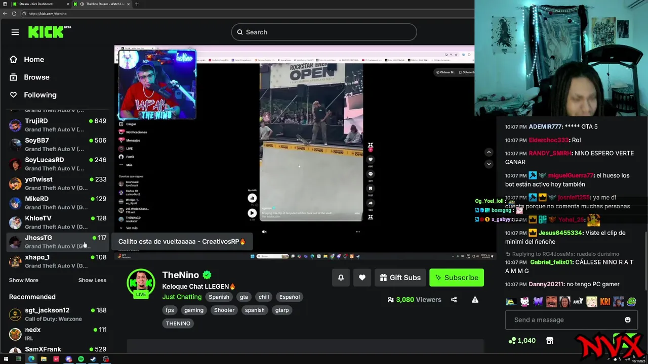Expand list with Show More

point(23,280)
